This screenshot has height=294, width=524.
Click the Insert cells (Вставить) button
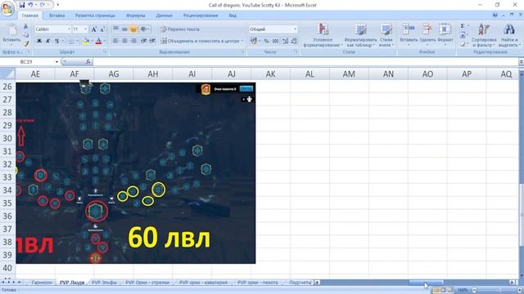(x=409, y=34)
